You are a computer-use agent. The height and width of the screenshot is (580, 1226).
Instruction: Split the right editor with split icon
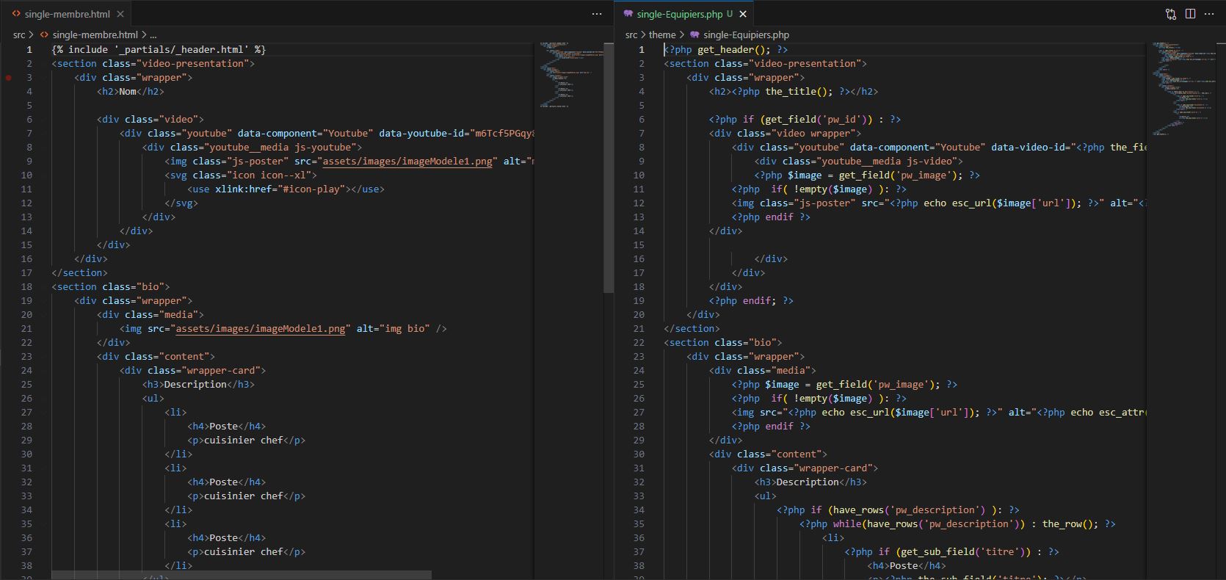pos(1190,14)
